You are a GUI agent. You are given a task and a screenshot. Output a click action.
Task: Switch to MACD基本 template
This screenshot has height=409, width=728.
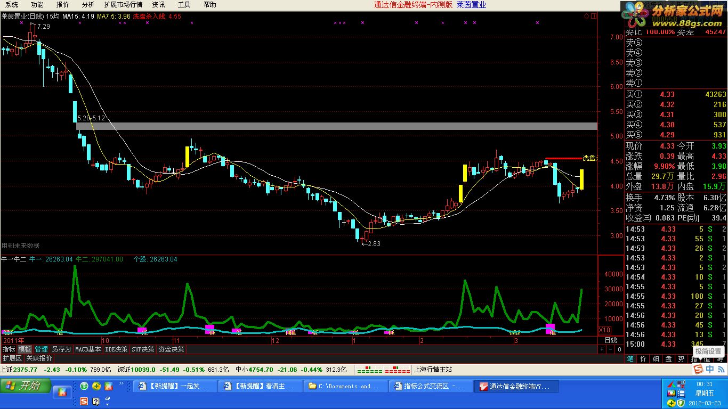coord(88,349)
